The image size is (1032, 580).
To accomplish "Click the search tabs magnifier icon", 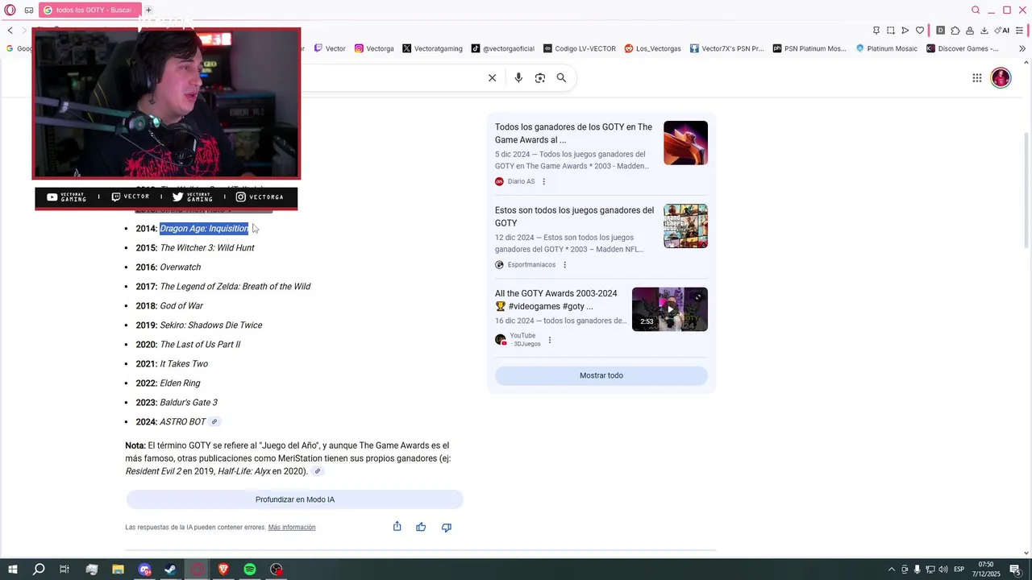I will pos(976,10).
